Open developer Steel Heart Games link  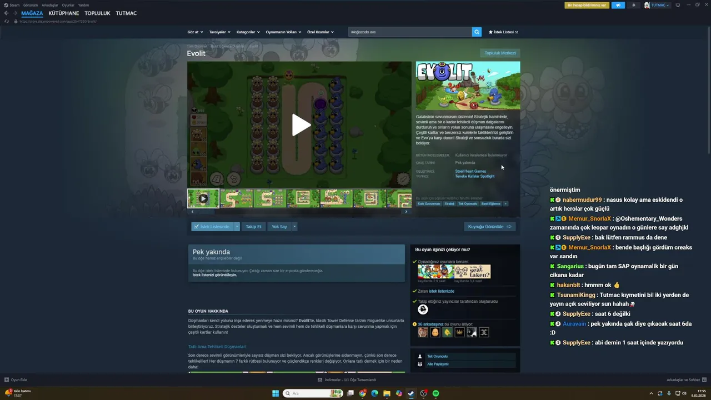click(470, 171)
